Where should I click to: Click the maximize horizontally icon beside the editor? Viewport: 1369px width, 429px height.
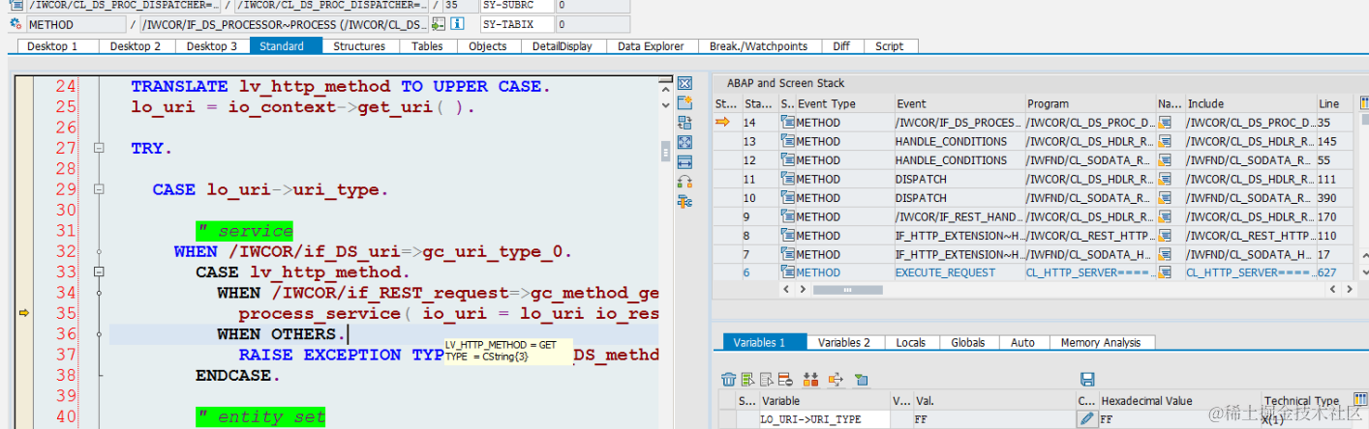point(684,161)
